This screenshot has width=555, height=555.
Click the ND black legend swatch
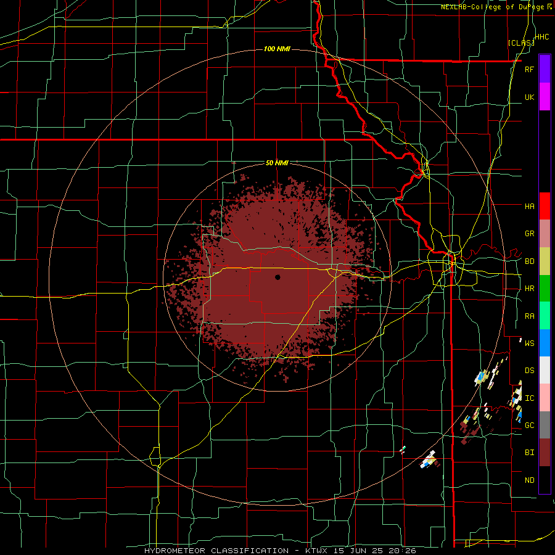point(545,480)
